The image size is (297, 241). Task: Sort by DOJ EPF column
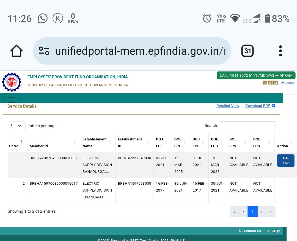click(x=163, y=143)
